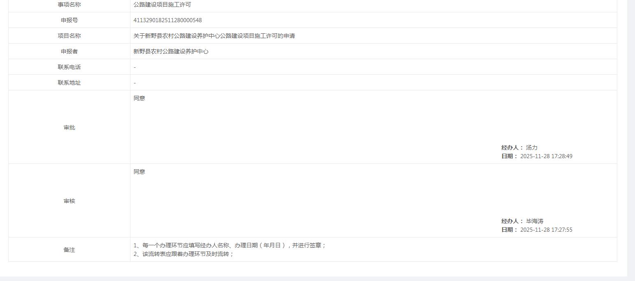Select the 2025-11-28 17:27:55 date text
Image resolution: width=635 pixels, height=281 pixels.
coord(546,230)
